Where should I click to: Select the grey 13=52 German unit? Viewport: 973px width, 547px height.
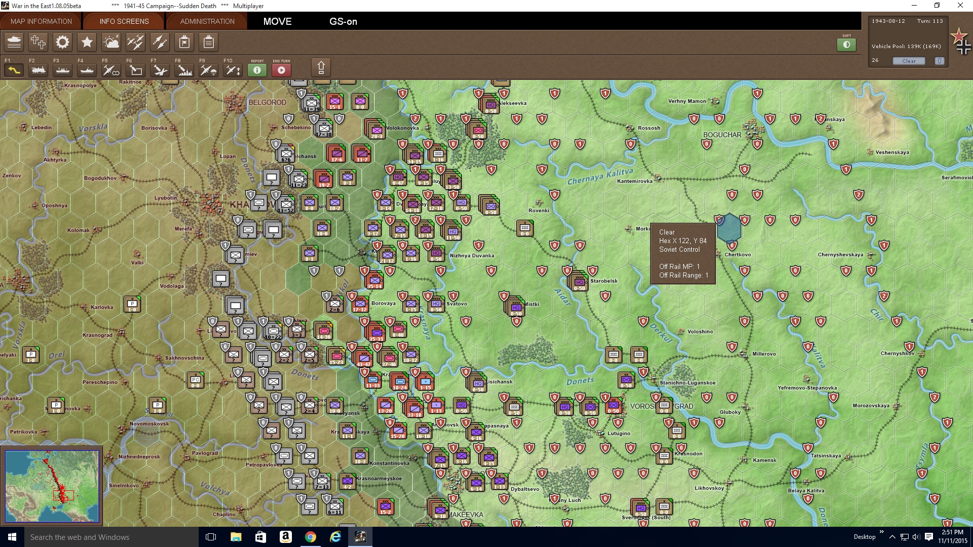285,204
